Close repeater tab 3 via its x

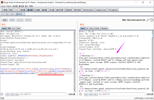[14, 14]
